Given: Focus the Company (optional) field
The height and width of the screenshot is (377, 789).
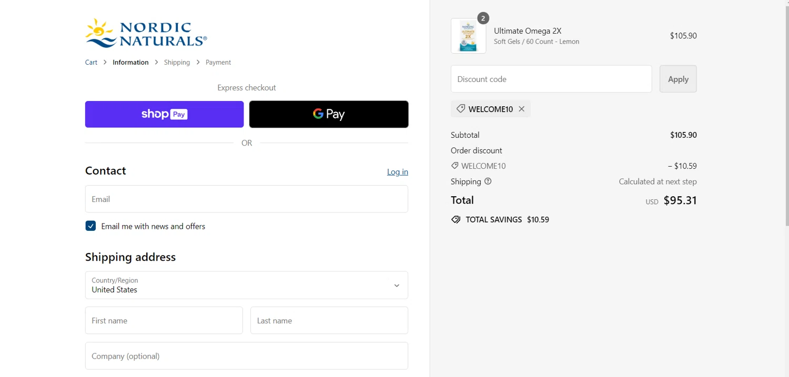Looking at the screenshot, I should point(247,356).
